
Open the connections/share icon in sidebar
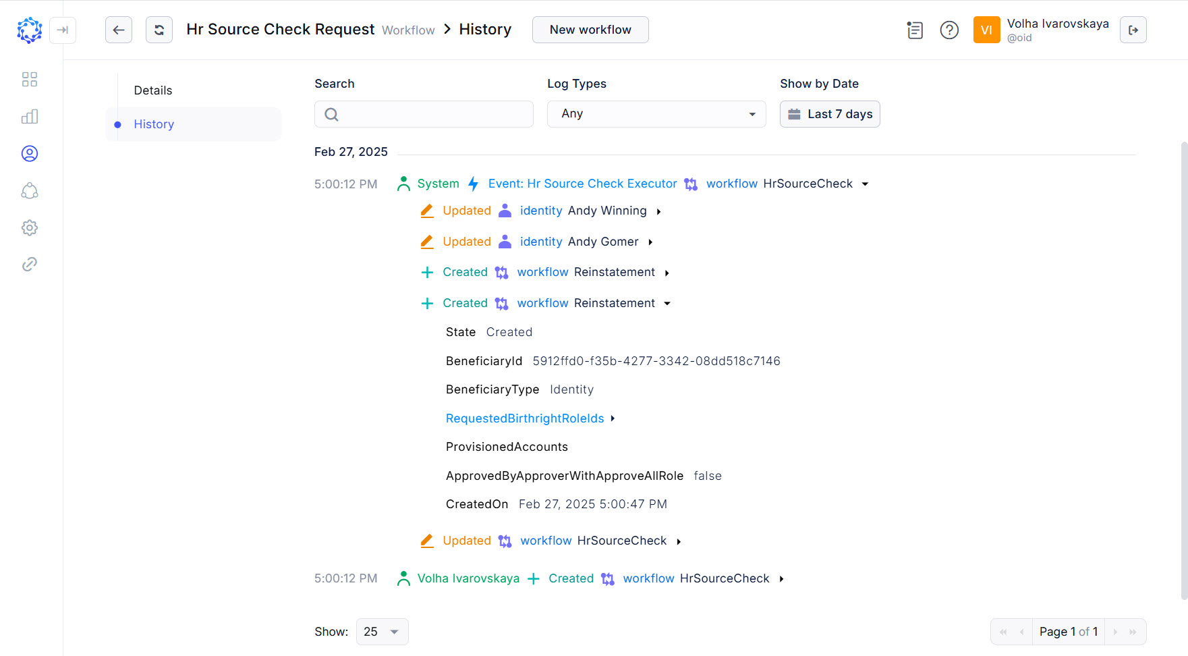[x=30, y=191]
